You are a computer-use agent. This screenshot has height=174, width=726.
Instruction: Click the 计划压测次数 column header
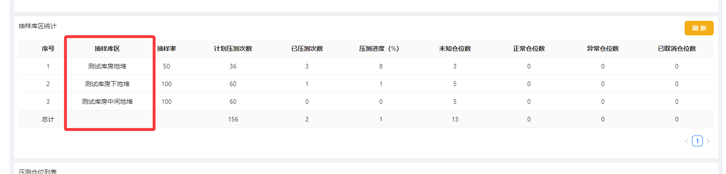pos(233,48)
